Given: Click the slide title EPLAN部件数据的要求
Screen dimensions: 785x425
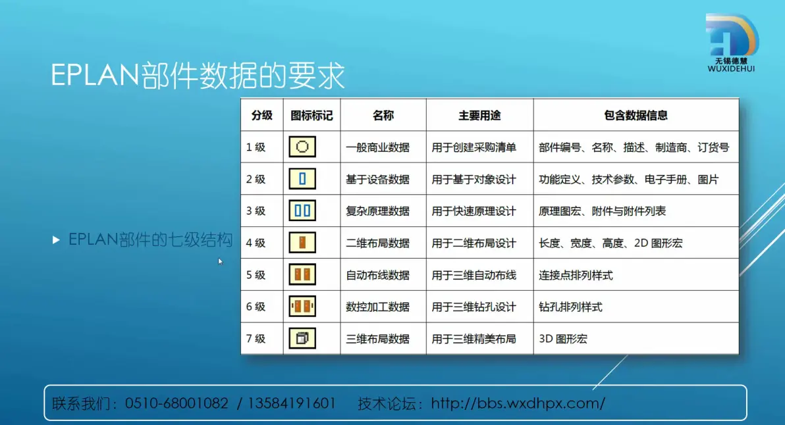Looking at the screenshot, I should pos(198,76).
